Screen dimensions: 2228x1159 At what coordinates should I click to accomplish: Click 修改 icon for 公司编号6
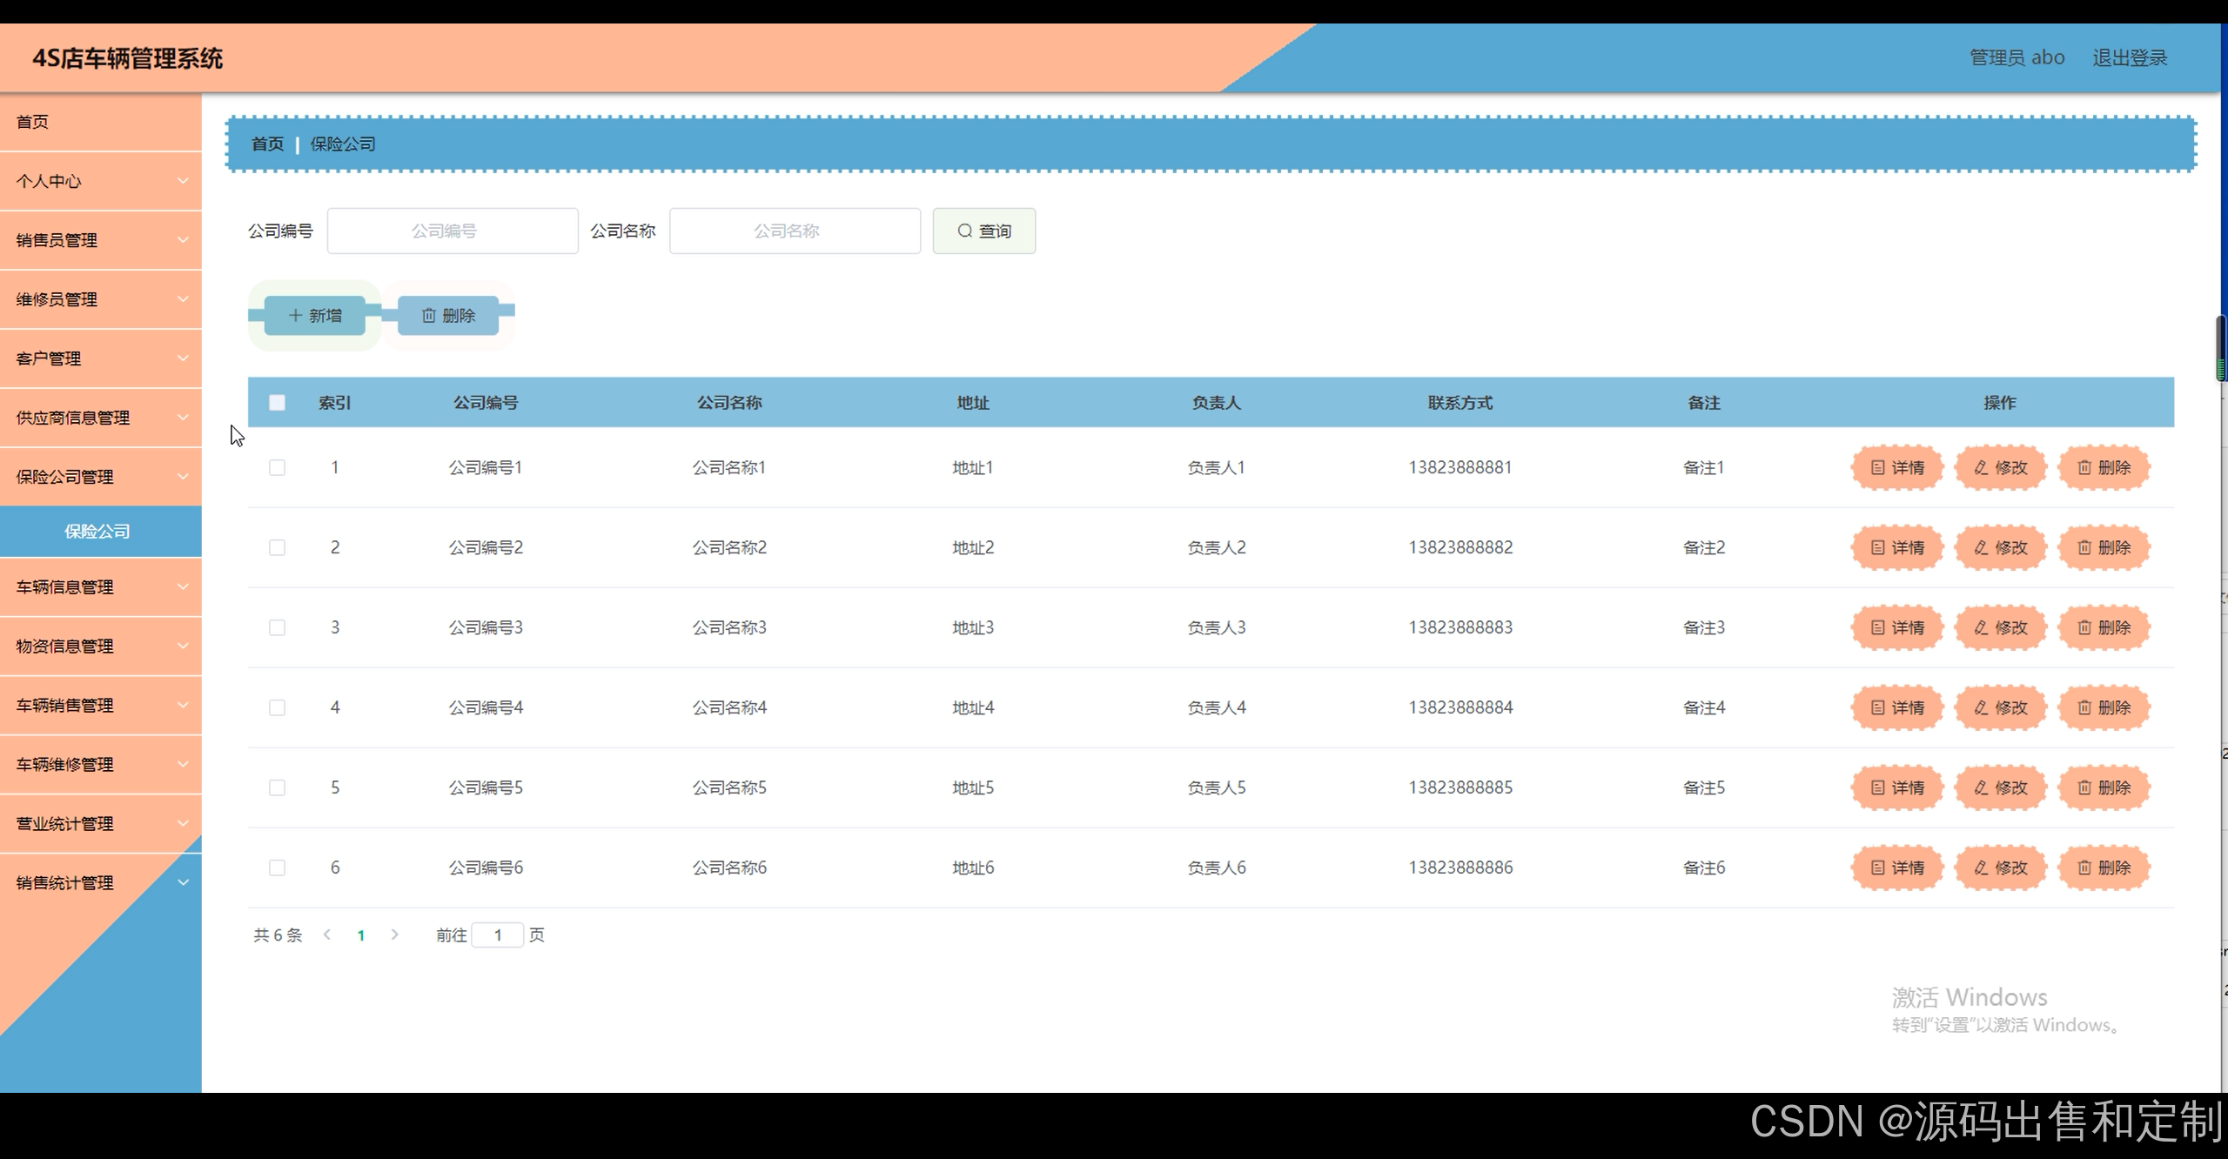(1983, 868)
